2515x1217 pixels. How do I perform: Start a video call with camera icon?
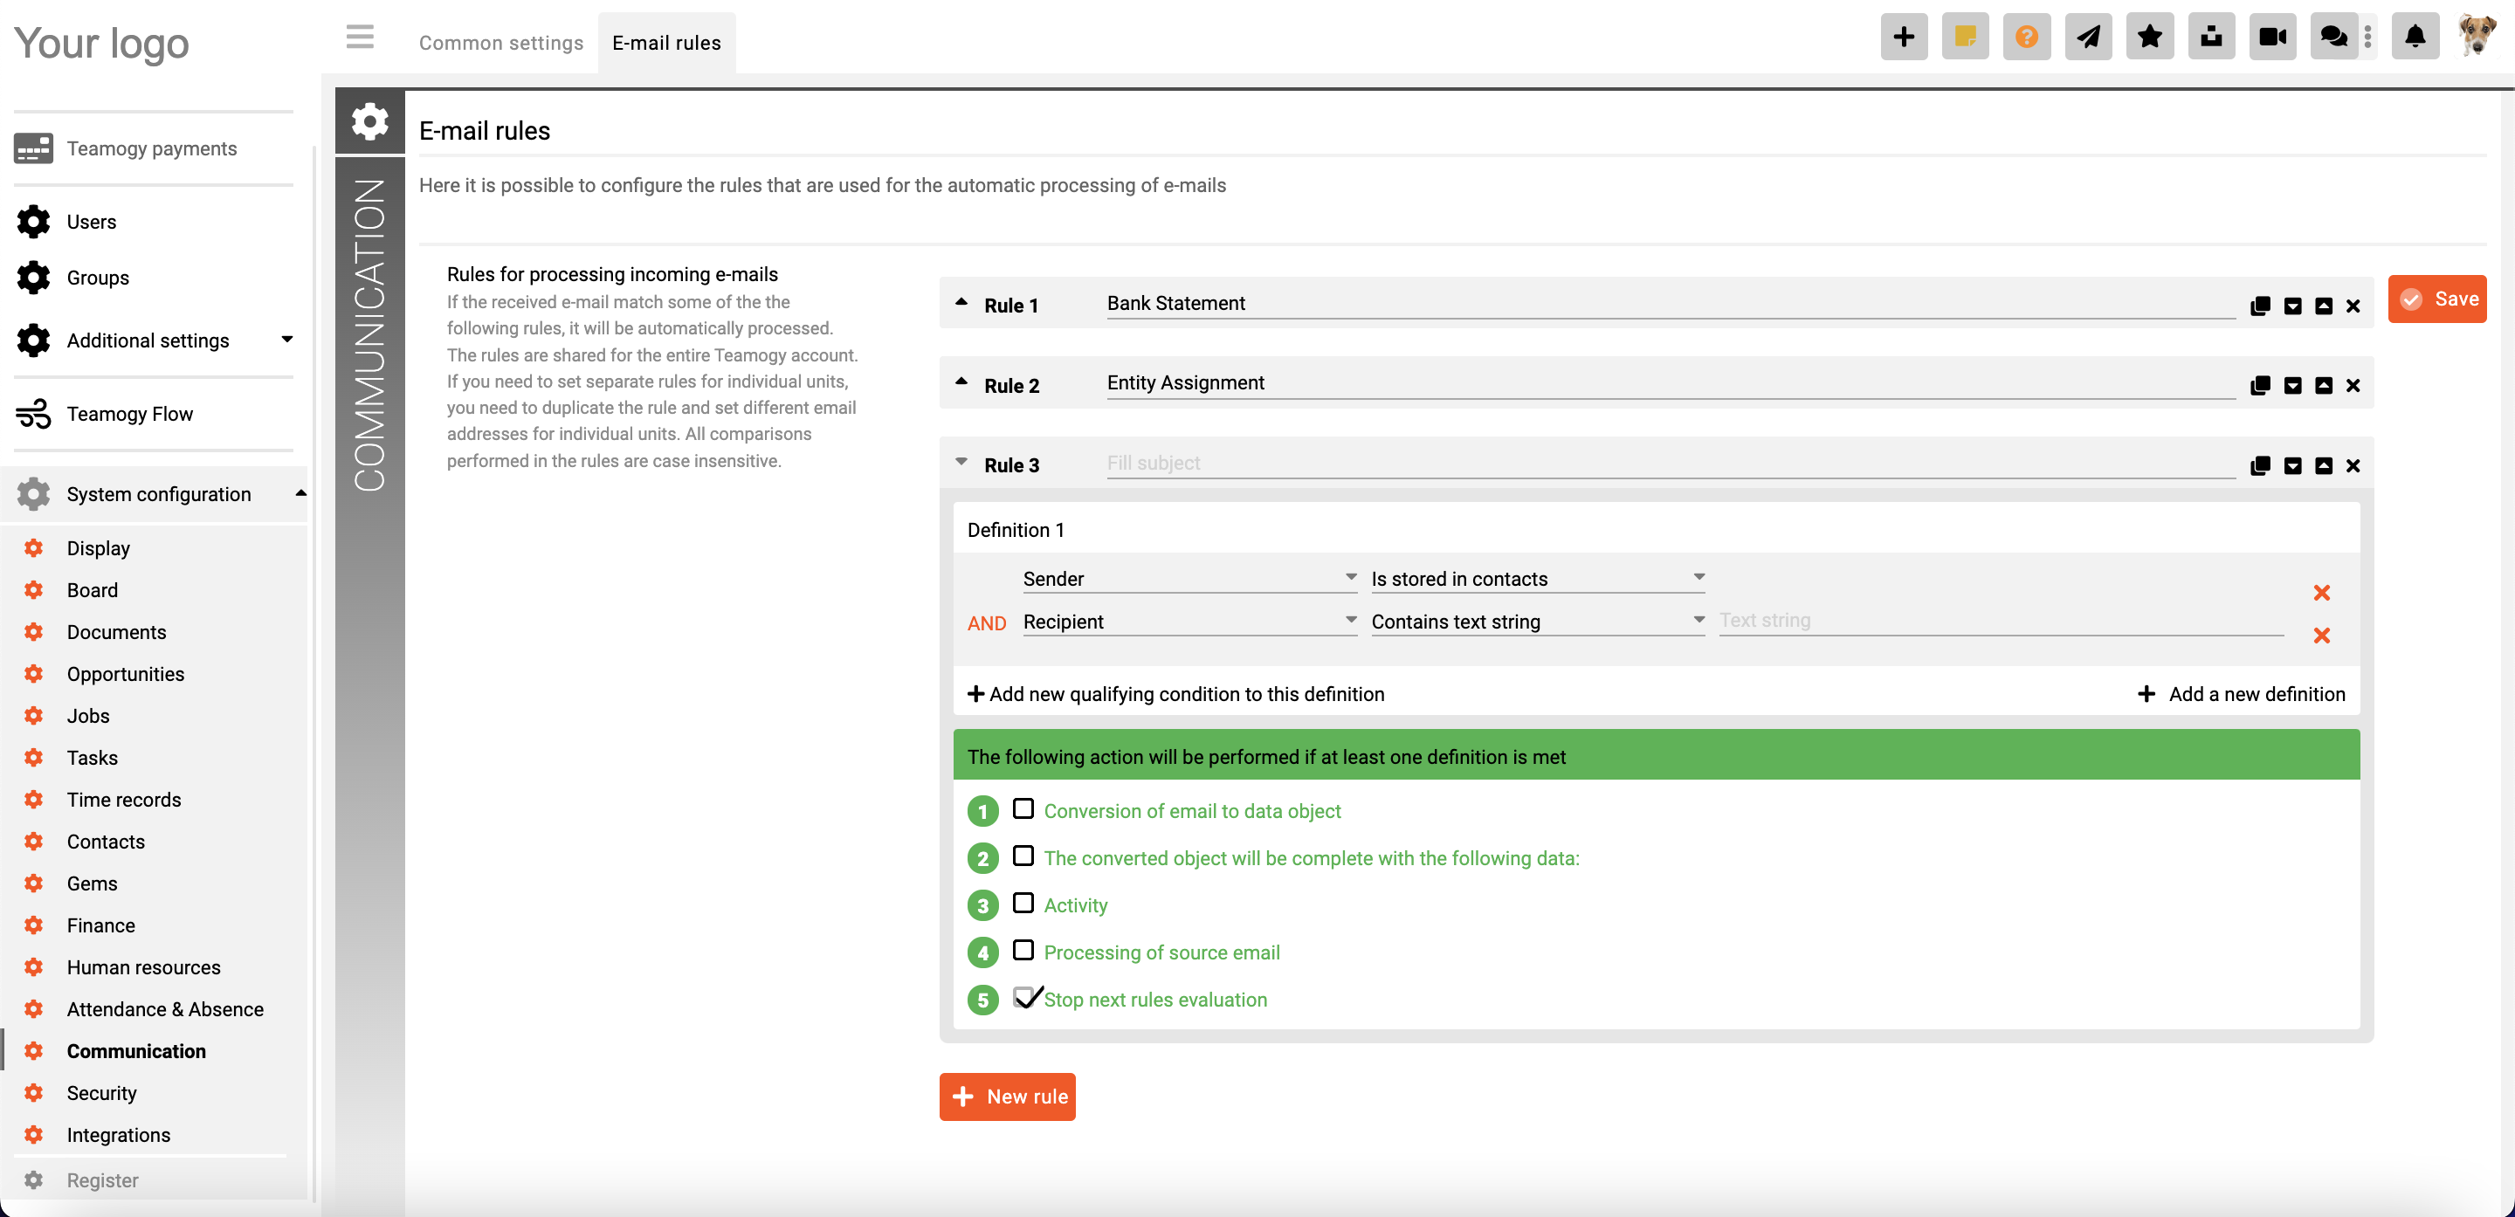[x=2272, y=37]
